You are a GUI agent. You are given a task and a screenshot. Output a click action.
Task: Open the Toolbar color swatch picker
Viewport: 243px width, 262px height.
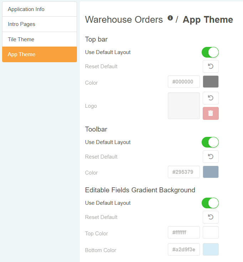[211, 172]
